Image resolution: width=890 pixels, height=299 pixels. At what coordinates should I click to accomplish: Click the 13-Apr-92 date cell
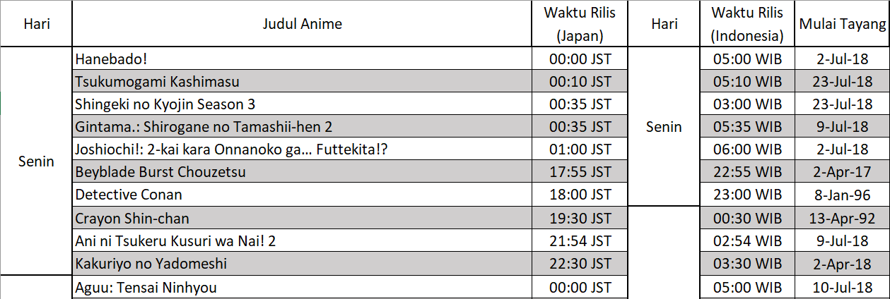pos(842,219)
